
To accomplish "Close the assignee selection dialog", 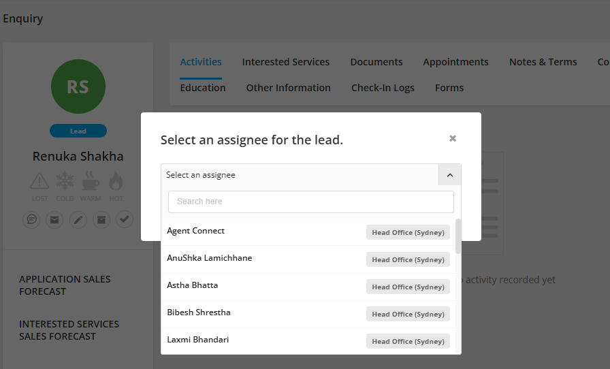I will coord(453,138).
